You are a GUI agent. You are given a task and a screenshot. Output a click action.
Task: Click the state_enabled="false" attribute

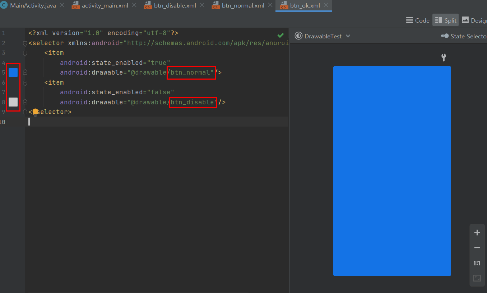pyautogui.click(x=117, y=92)
